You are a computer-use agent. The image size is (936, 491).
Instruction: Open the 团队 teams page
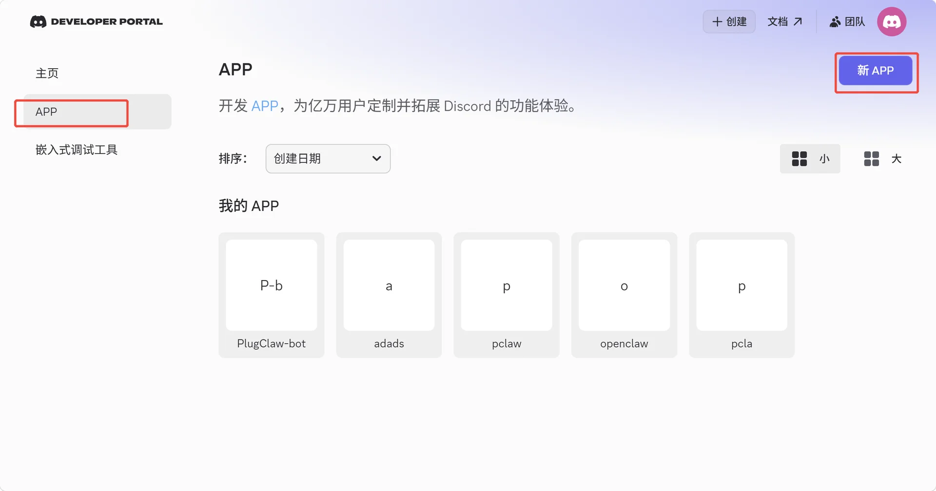point(847,21)
